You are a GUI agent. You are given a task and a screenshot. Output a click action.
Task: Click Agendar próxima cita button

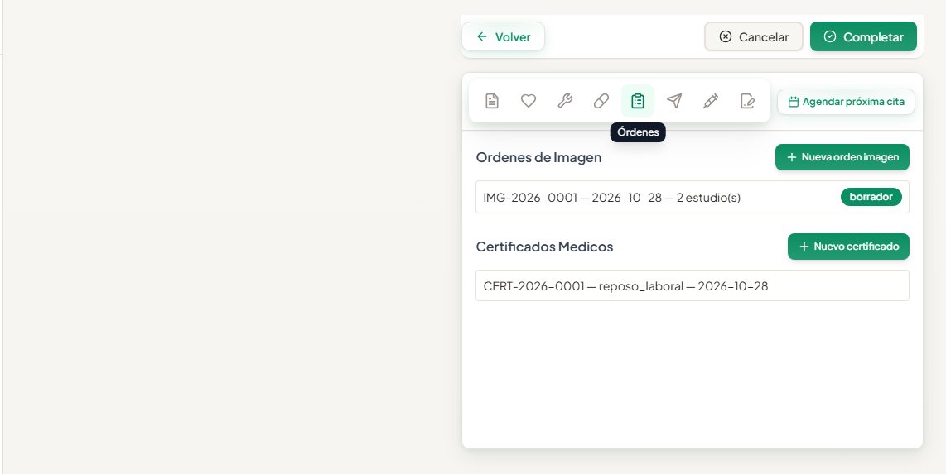pos(846,102)
